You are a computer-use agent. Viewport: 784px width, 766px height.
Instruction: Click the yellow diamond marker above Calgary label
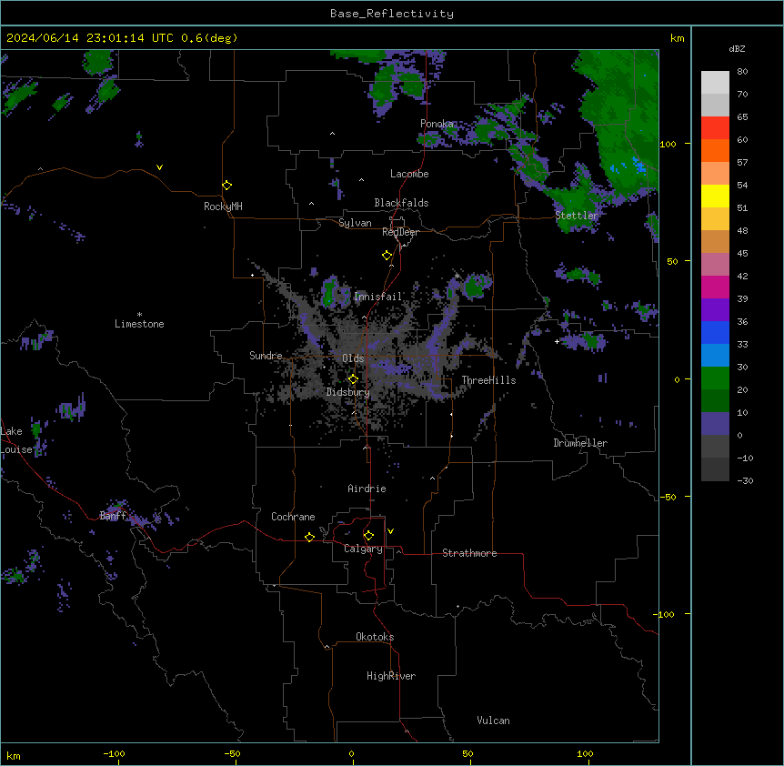[x=368, y=536]
